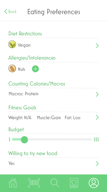Viewport: 107px width, 192px height.
Task: Expand Fitness Goals row chevron
Action: pos(97,117)
